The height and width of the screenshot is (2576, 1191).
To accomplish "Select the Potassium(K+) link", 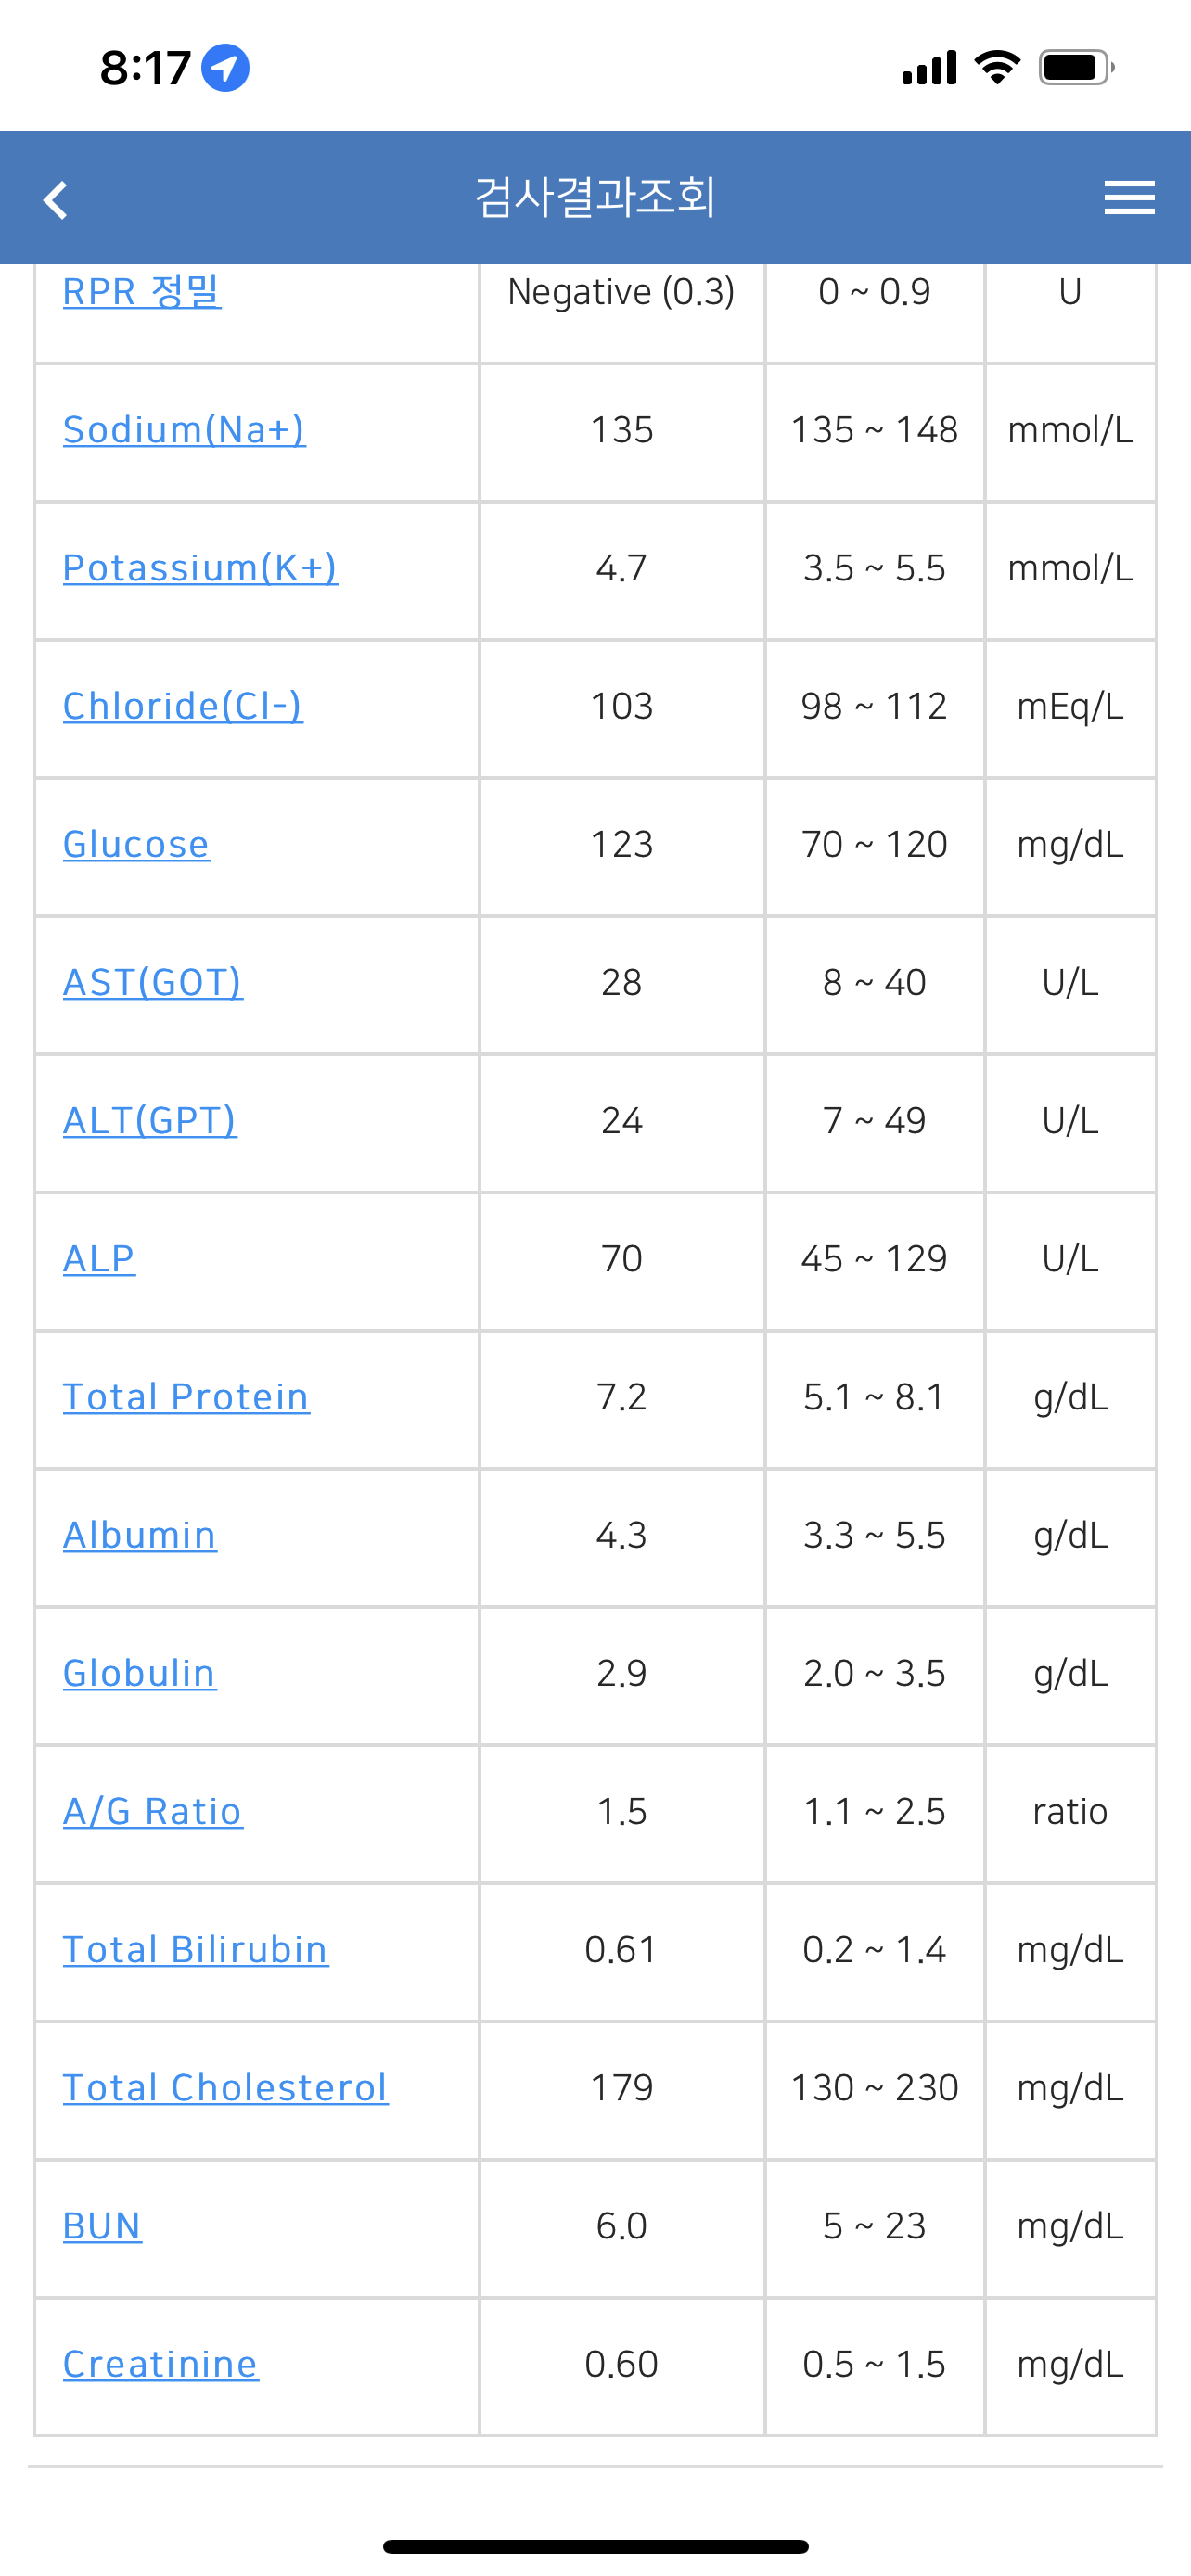I will click(201, 568).
